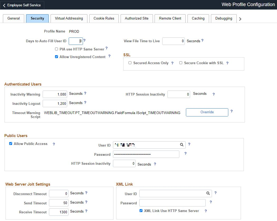
Task: Open help for Public Users User ID
Action: click(189, 144)
